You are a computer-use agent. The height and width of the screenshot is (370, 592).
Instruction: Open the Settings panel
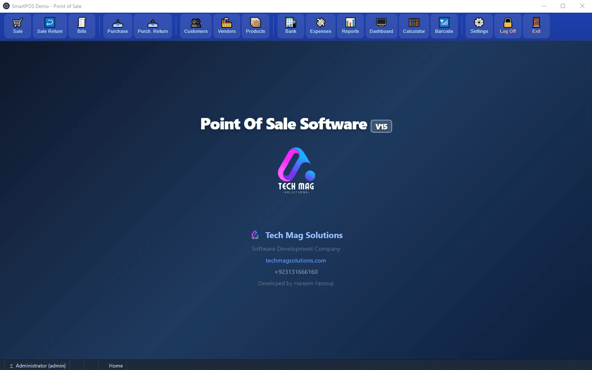tap(479, 26)
